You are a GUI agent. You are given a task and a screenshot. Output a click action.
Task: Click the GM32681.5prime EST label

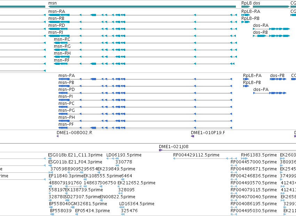tap(89, 204)
